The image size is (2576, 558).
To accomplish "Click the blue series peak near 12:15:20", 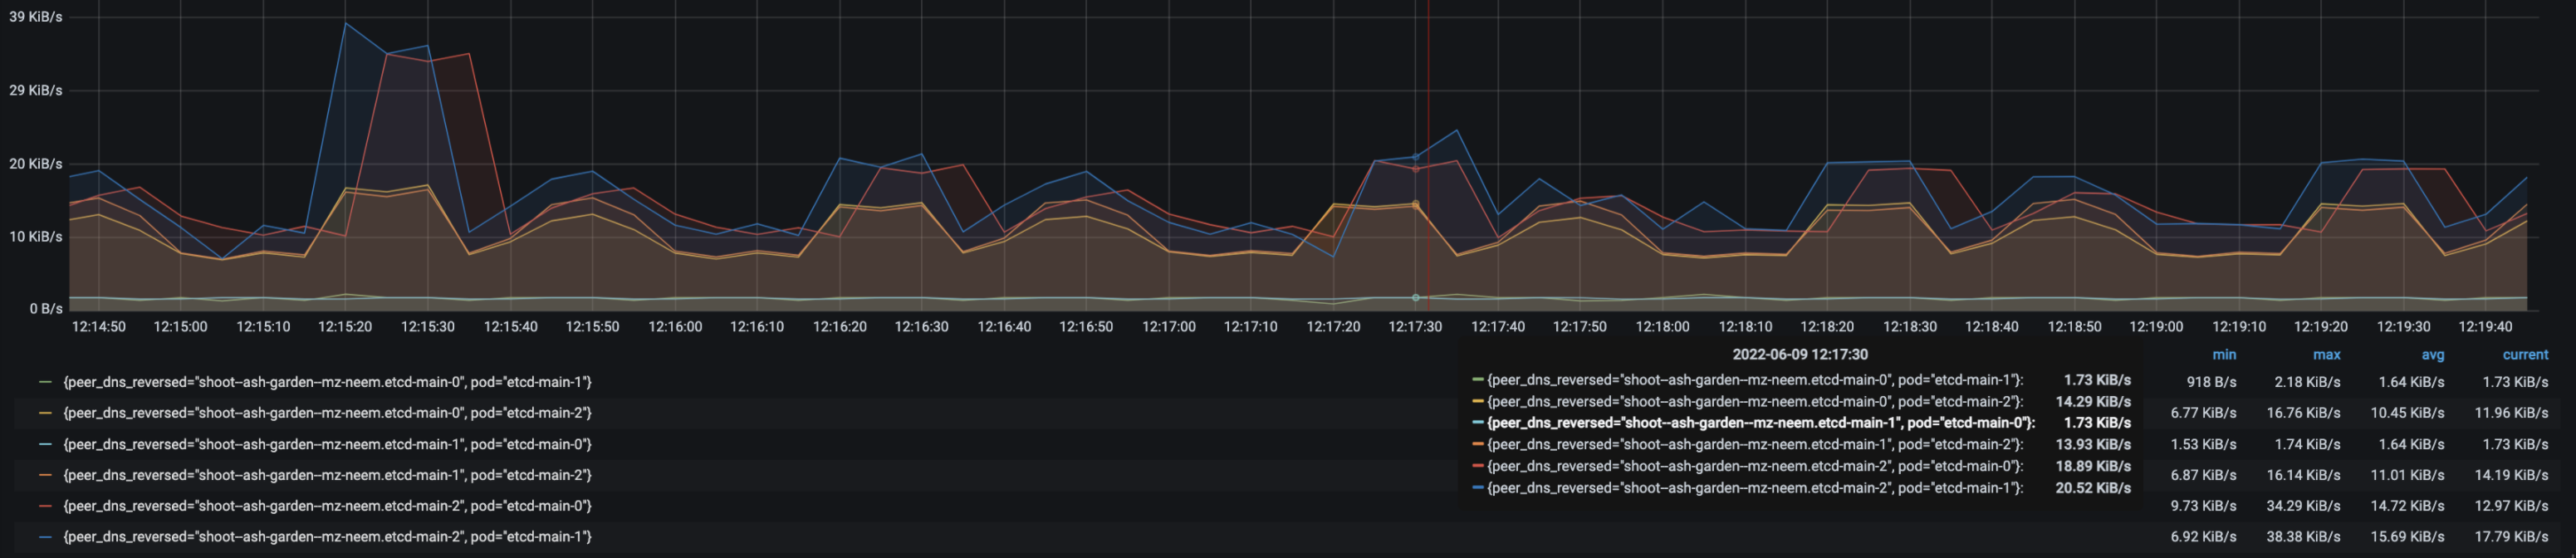I will 346,24.
